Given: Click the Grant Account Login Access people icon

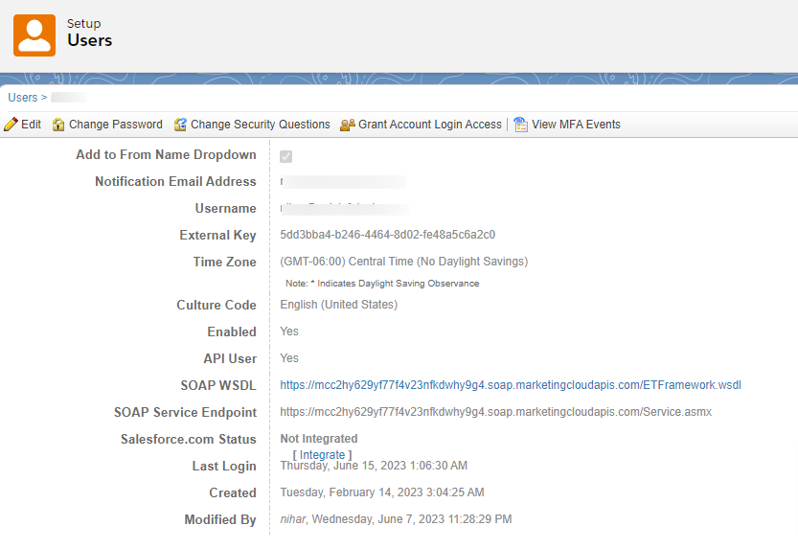Looking at the screenshot, I should pyautogui.click(x=348, y=125).
